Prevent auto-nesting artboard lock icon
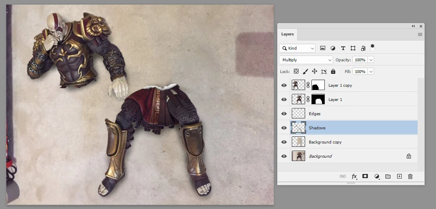Screen dimensions: 436x209 324,72
